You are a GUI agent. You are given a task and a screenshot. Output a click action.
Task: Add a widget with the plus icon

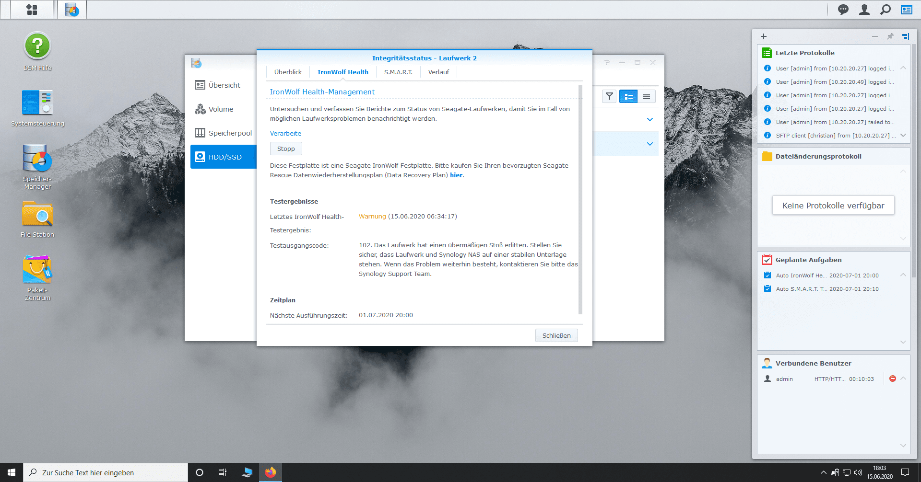(x=764, y=36)
